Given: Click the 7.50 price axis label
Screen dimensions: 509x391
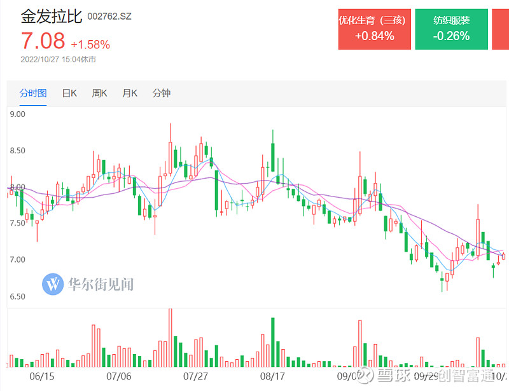Looking at the screenshot, I should click(x=18, y=223).
